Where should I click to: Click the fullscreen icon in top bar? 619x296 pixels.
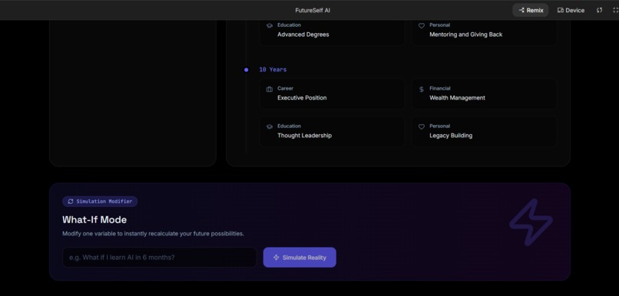(x=615, y=10)
